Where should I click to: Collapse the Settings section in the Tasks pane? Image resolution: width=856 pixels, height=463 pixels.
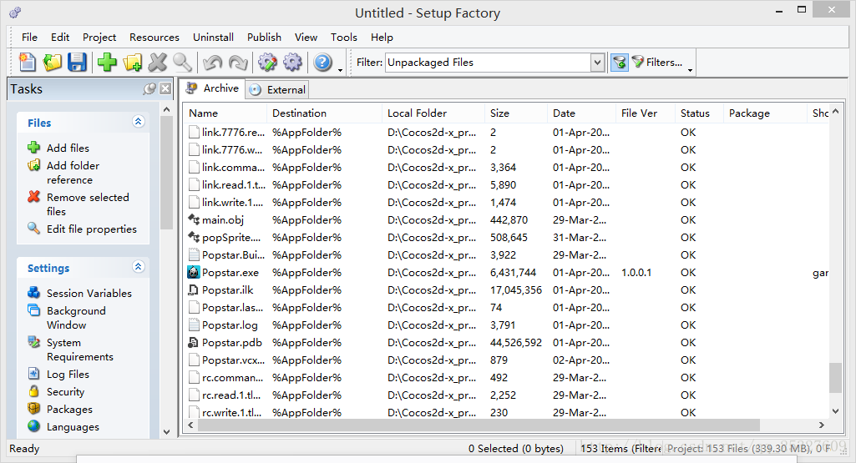pos(139,267)
